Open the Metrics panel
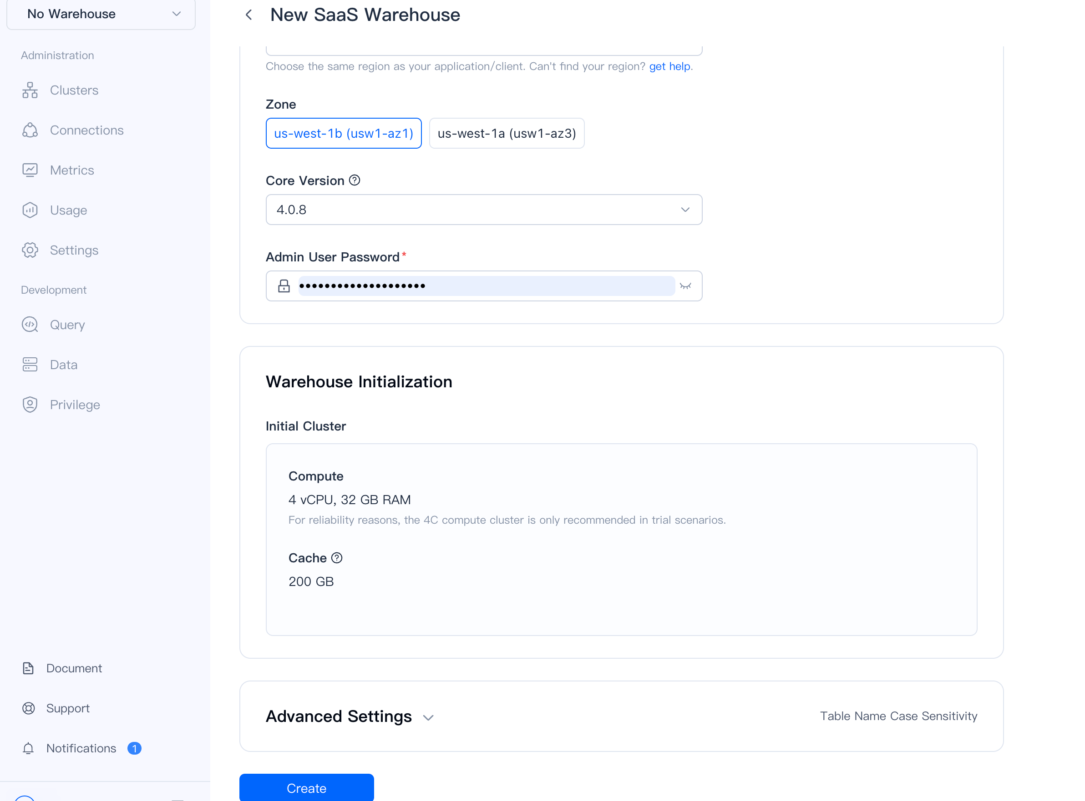The height and width of the screenshot is (801, 1085). click(x=72, y=170)
